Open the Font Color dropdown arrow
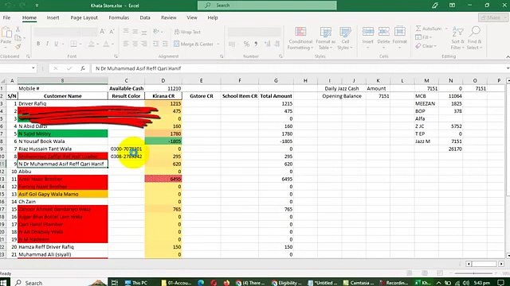 (112, 44)
